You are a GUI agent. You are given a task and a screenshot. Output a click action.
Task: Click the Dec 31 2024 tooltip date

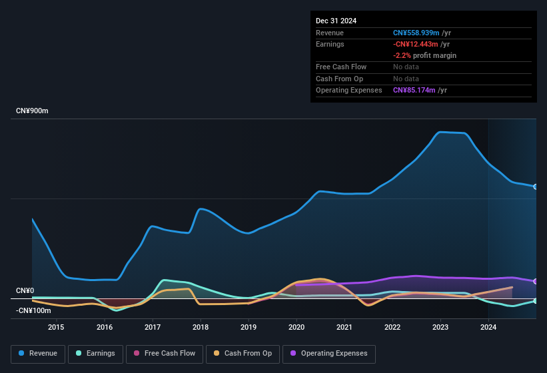coord(336,21)
